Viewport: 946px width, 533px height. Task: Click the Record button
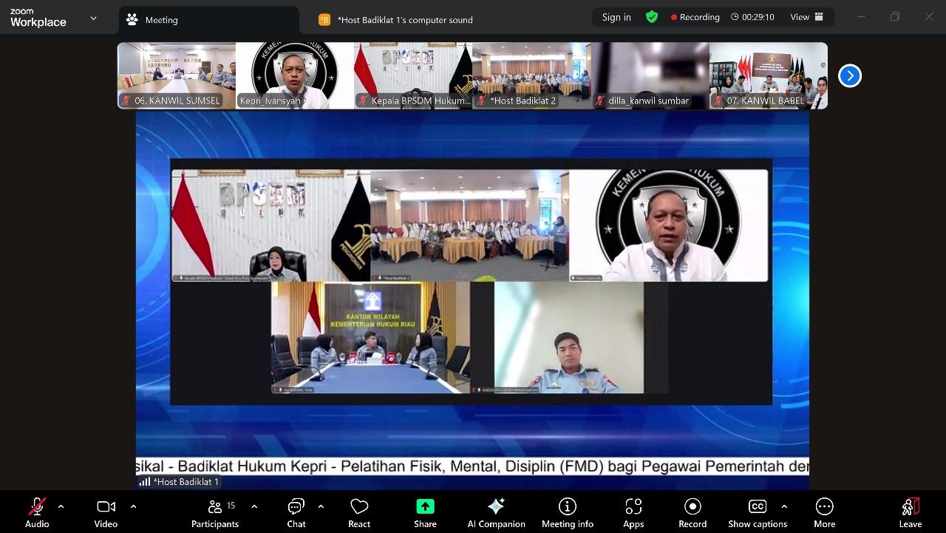(x=693, y=513)
